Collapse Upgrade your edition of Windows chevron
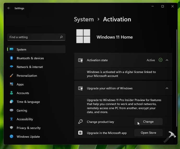The width and height of the screenshot is (180, 149). tap(167, 88)
